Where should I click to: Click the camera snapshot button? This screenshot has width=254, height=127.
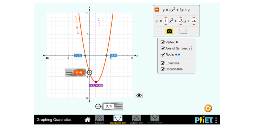click(x=170, y=31)
